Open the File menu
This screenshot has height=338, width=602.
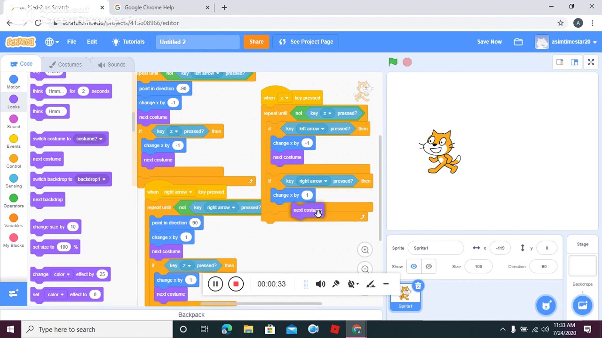coord(71,42)
